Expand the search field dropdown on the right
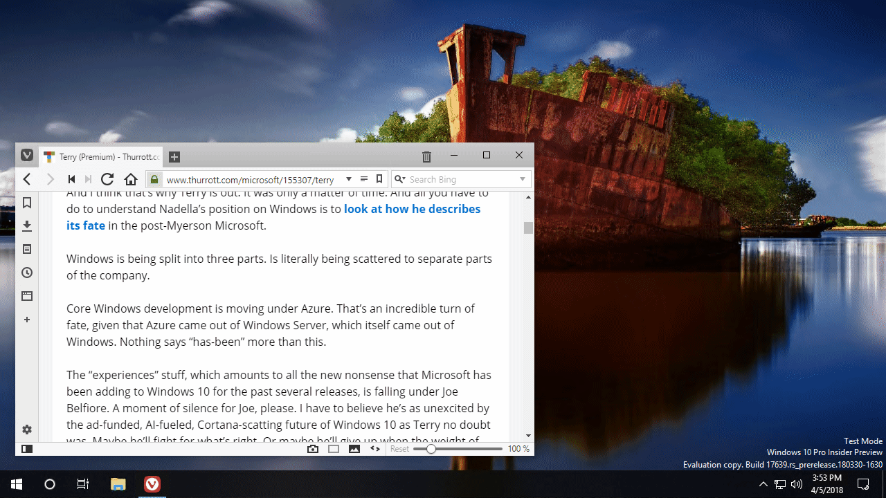886x498 pixels. tap(522, 179)
